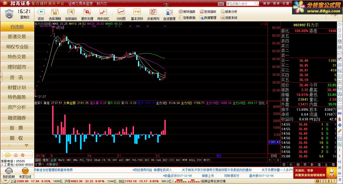Open the 基本资料 F10 icon
Viewport: 343px width, 184px height.
pyautogui.click(x=137, y=12)
